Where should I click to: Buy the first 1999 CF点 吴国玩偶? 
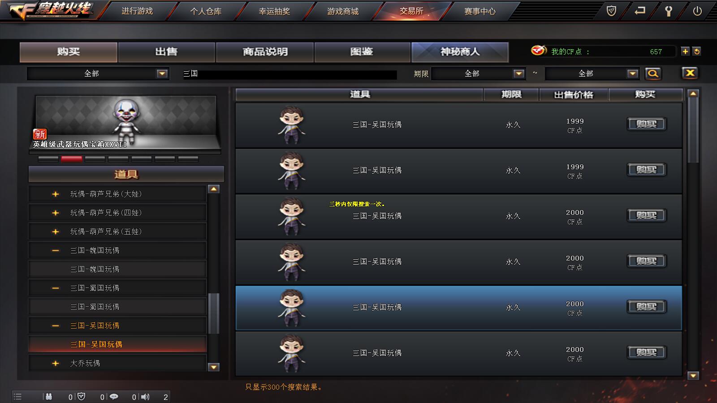(x=646, y=124)
